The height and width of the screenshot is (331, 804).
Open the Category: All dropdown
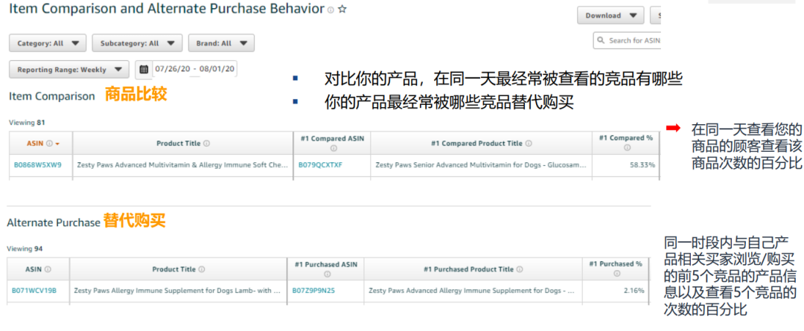pyautogui.click(x=48, y=44)
